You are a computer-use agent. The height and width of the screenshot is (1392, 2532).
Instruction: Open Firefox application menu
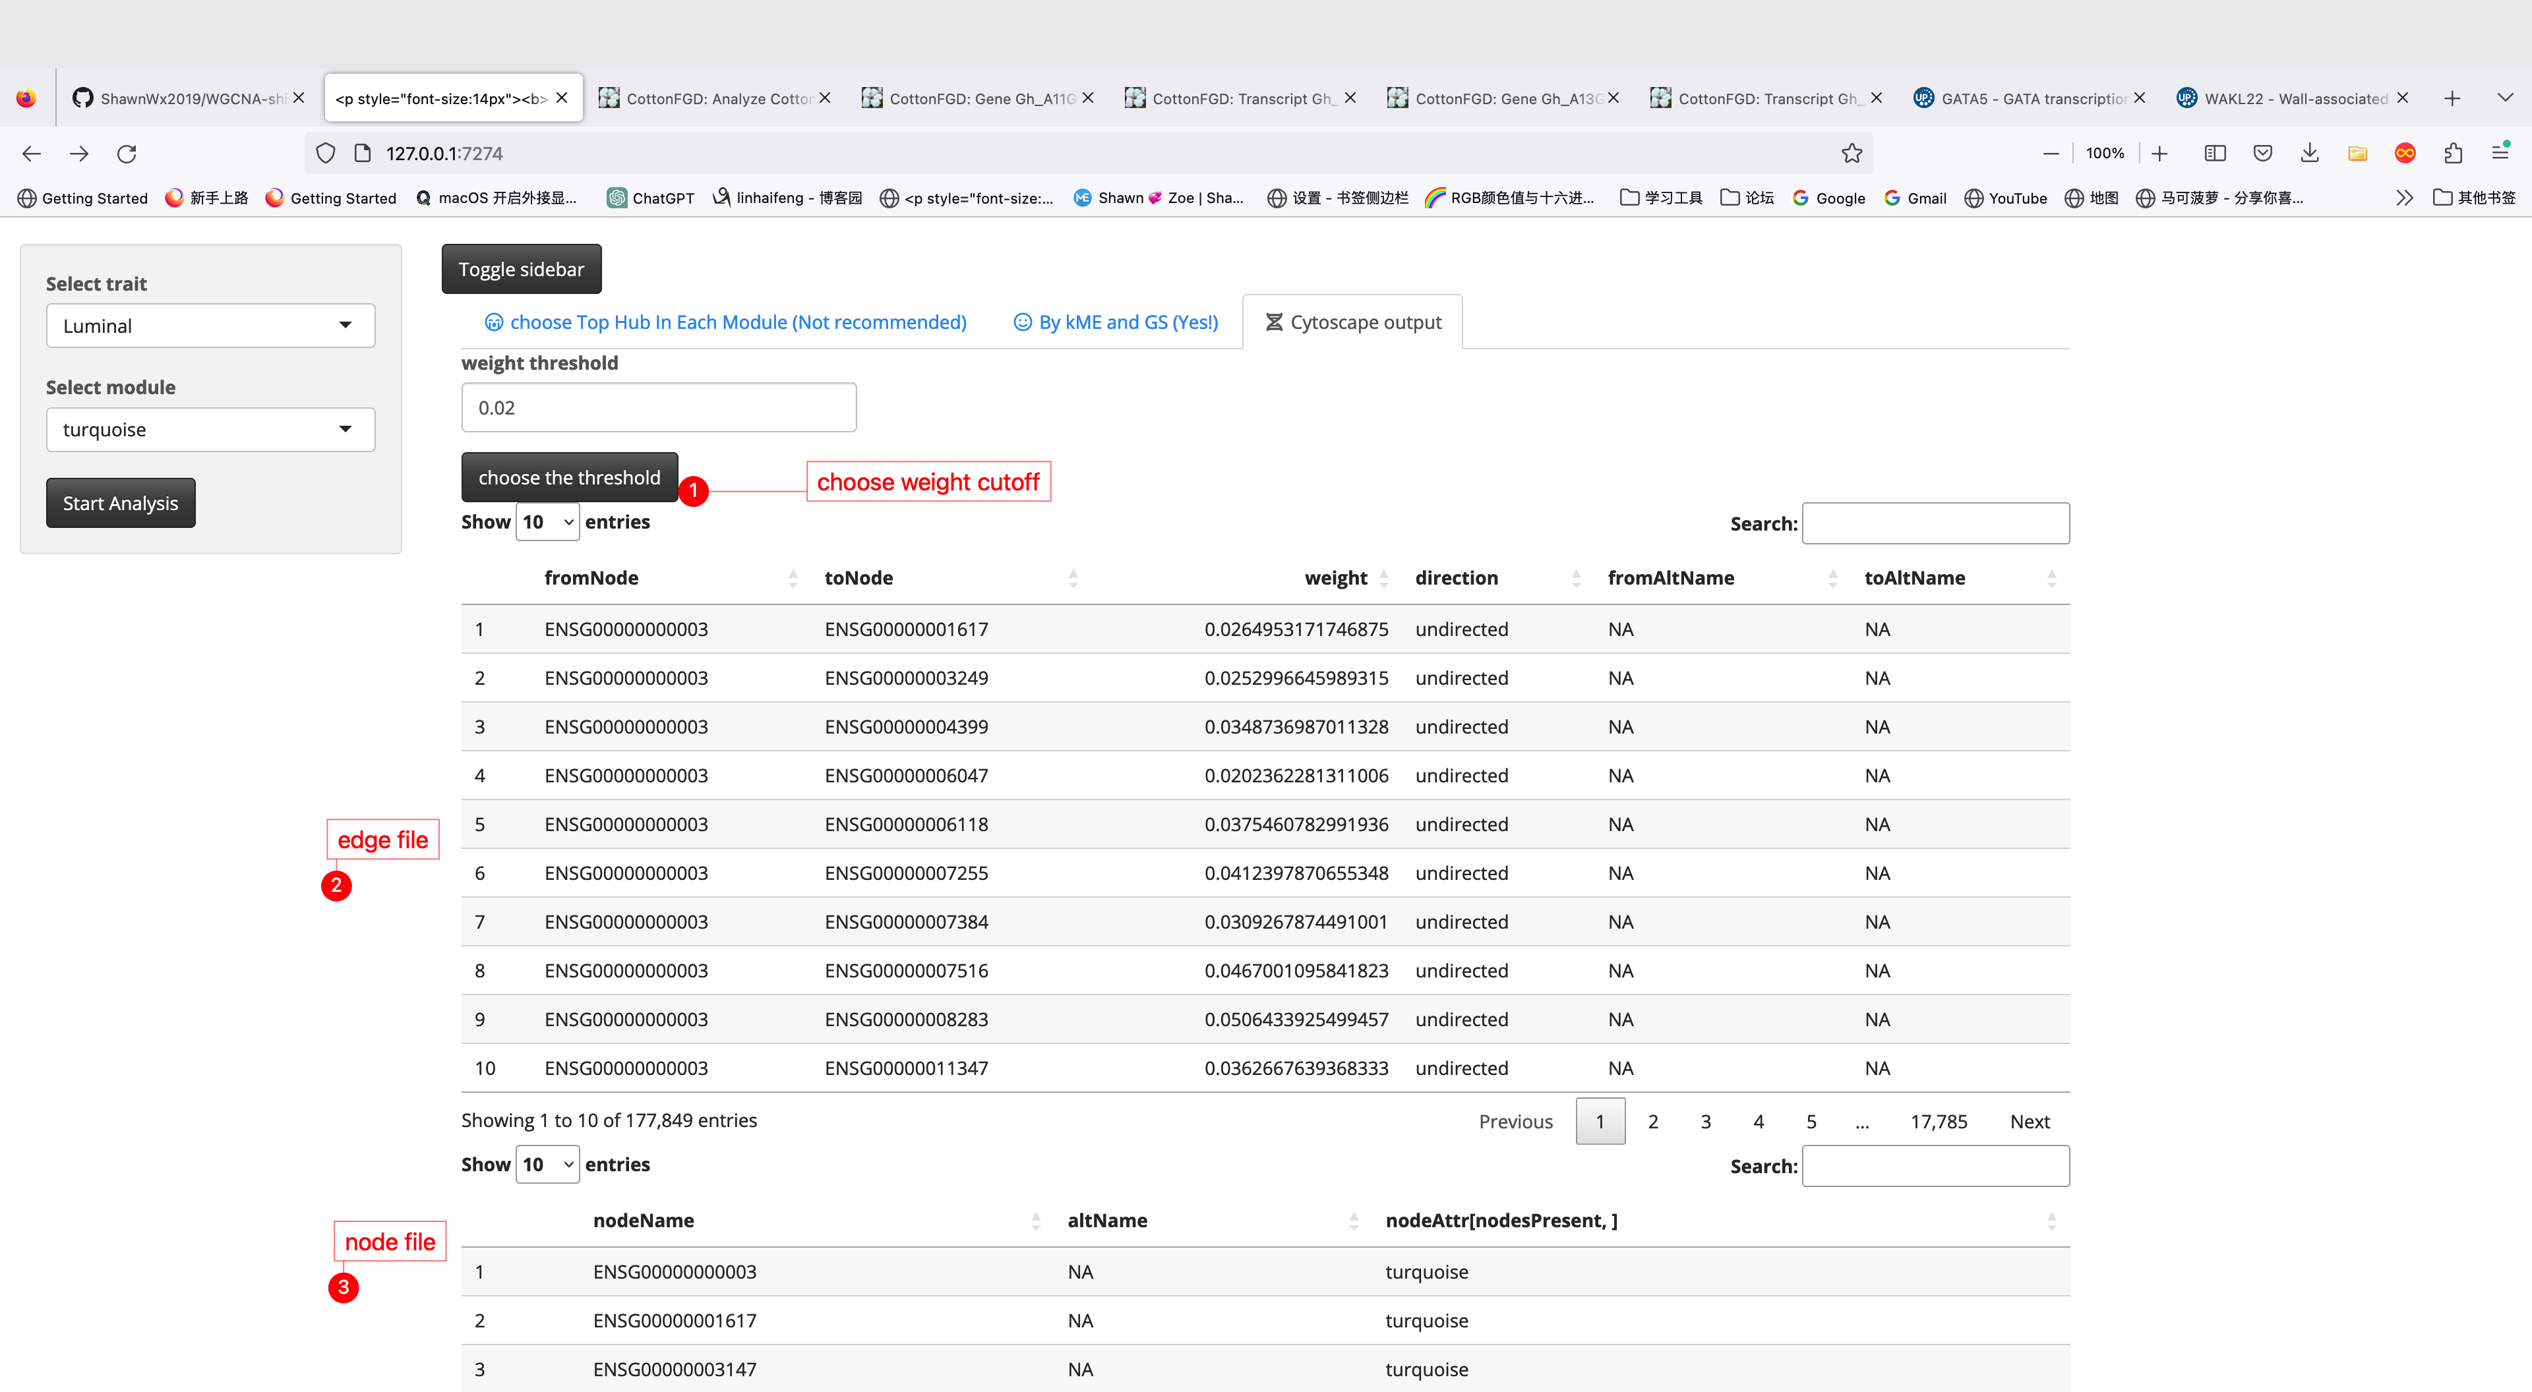pos(2500,154)
